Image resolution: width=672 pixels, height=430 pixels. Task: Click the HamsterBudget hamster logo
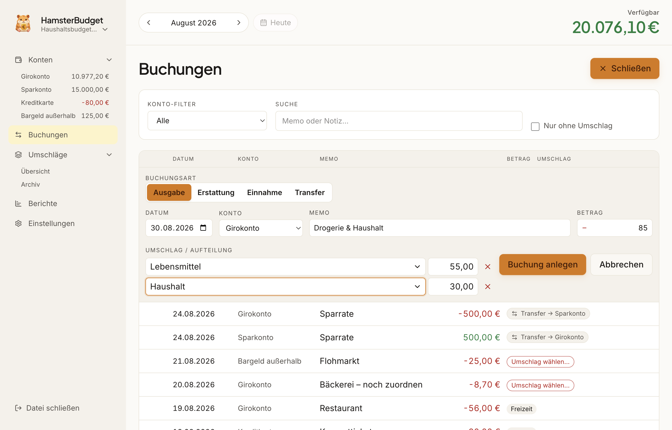click(23, 23)
